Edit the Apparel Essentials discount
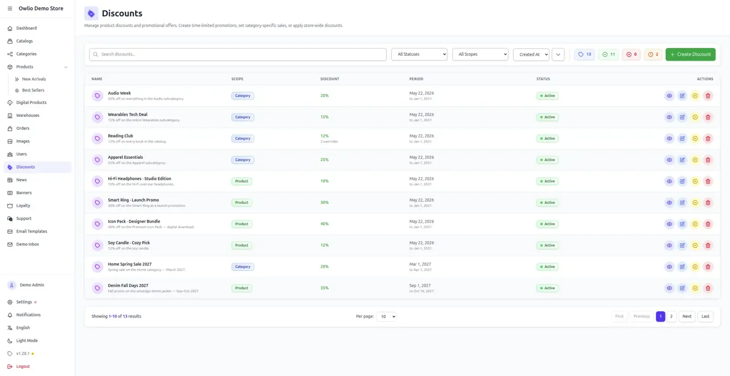Screen dimensions: 730x376 point(682,160)
